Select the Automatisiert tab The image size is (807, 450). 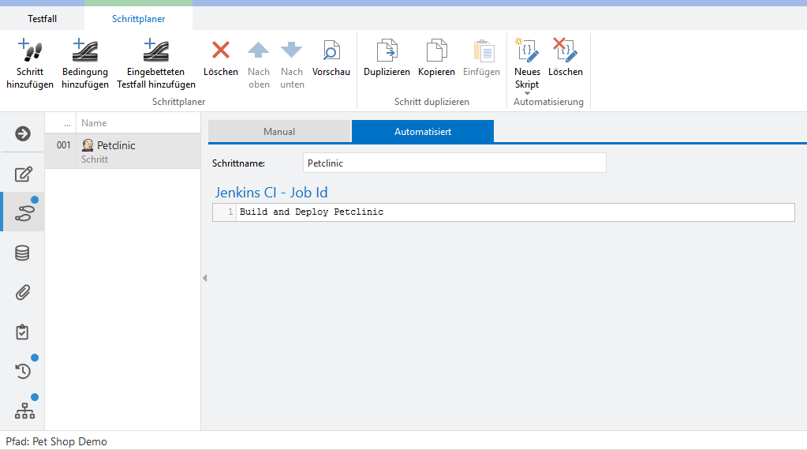pyautogui.click(x=423, y=132)
